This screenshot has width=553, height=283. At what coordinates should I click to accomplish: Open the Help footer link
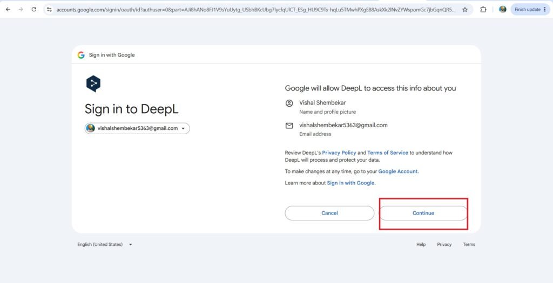(421, 244)
